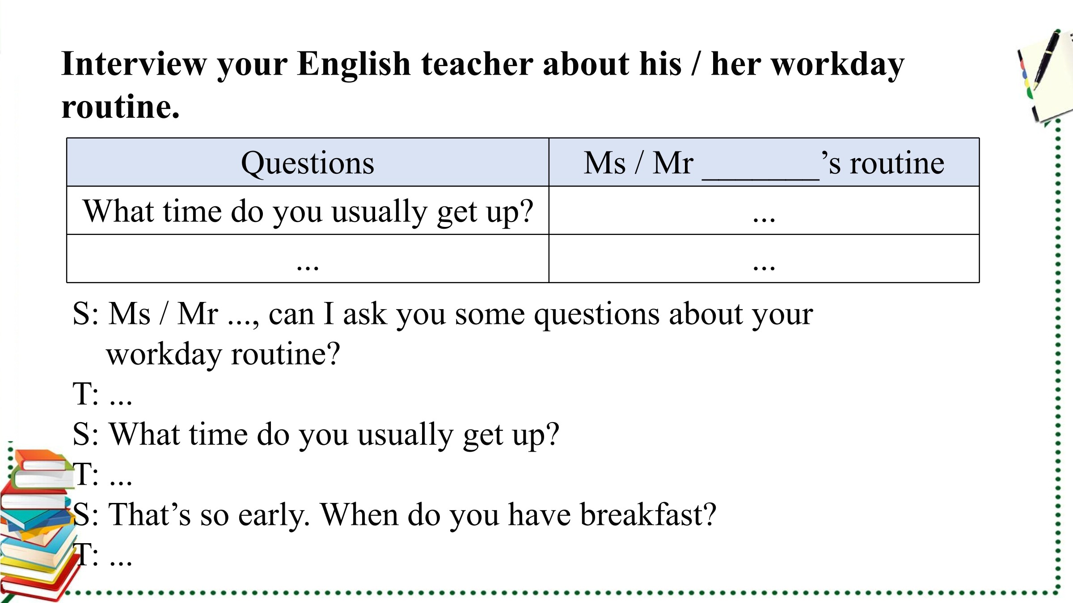Click the last 'T: ...' dialogue line

pyautogui.click(x=104, y=555)
